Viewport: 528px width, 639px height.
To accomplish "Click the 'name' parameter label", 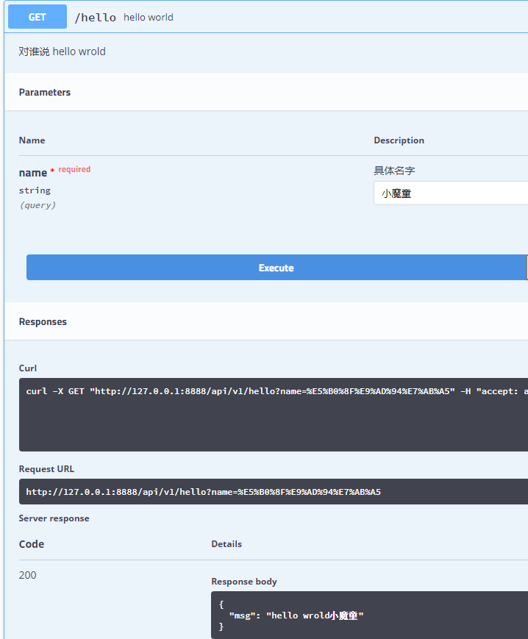I will click(33, 173).
